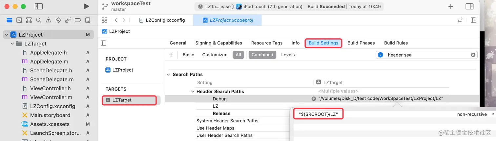Open the Library with toolbar plus button
The width and height of the screenshot is (496, 141).
[x=451, y=7]
